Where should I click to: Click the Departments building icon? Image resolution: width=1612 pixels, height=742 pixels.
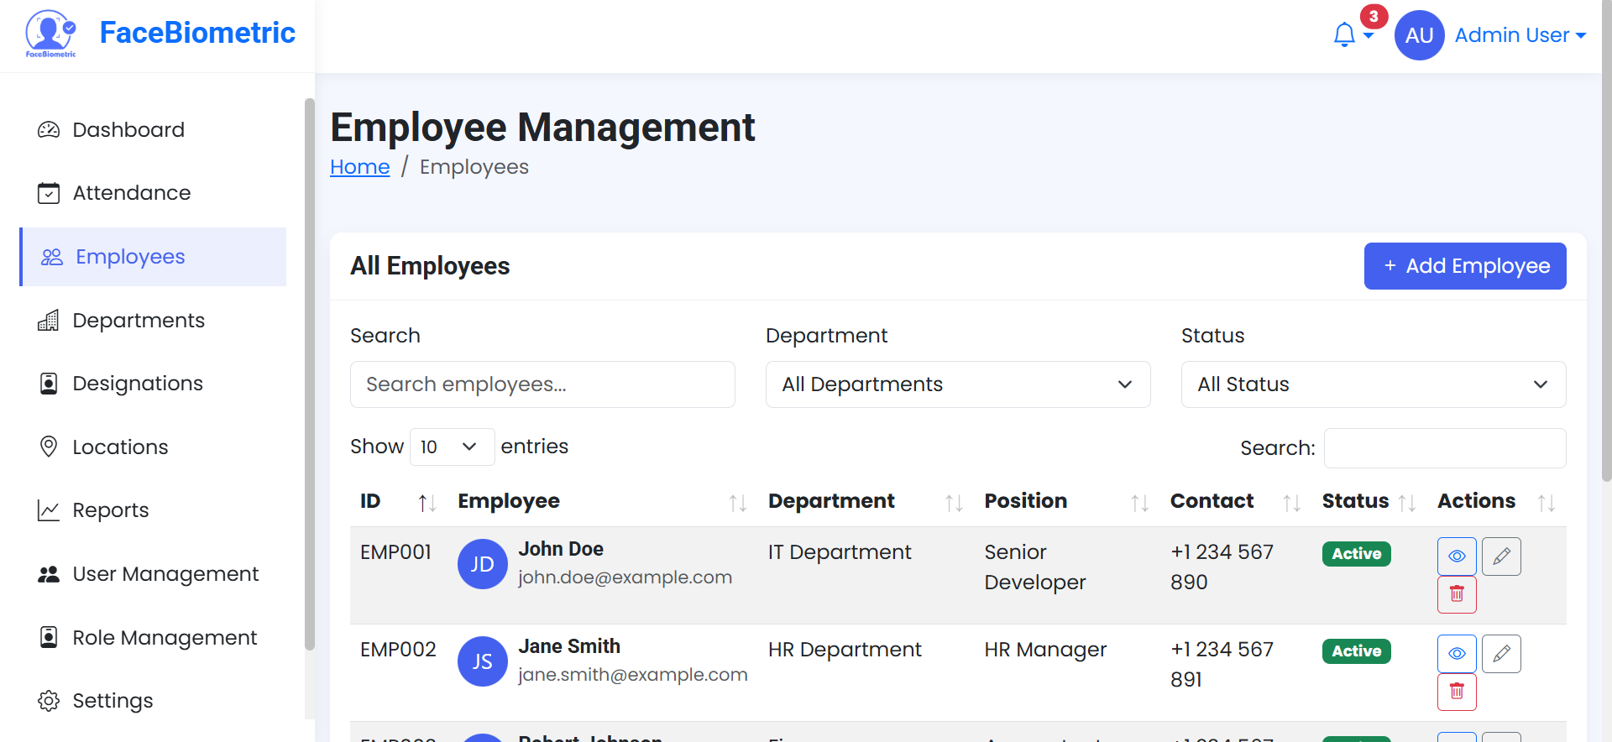coord(49,321)
